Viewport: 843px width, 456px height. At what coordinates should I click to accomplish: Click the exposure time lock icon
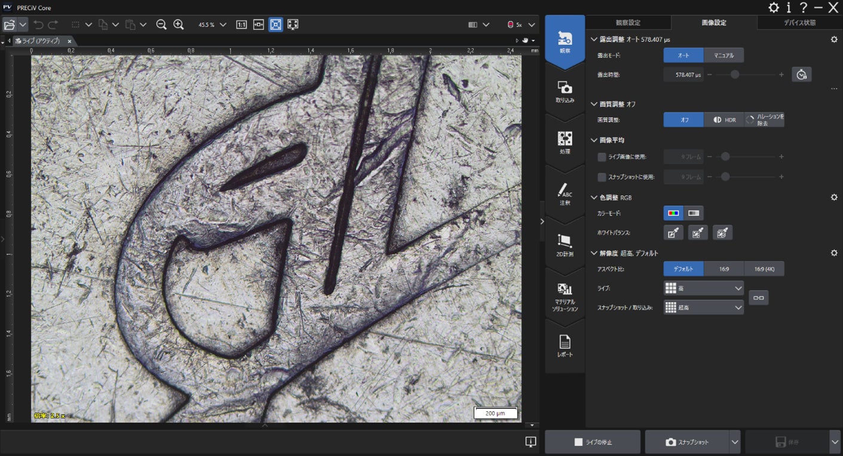pyautogui.click(x=802, y=75)
